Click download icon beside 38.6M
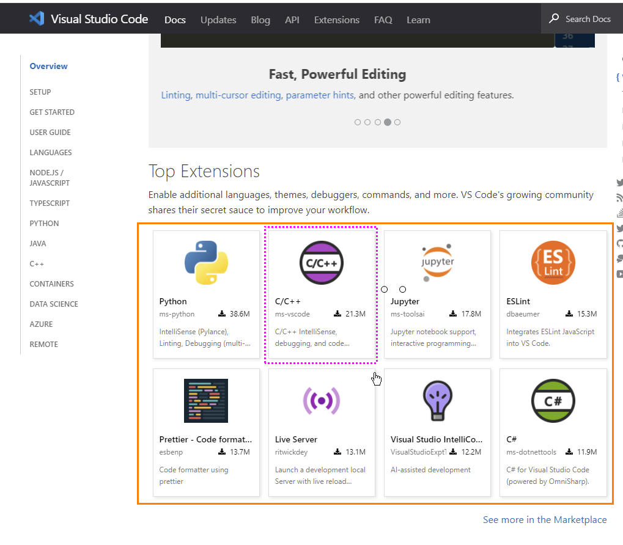 (x=222, y=313)
